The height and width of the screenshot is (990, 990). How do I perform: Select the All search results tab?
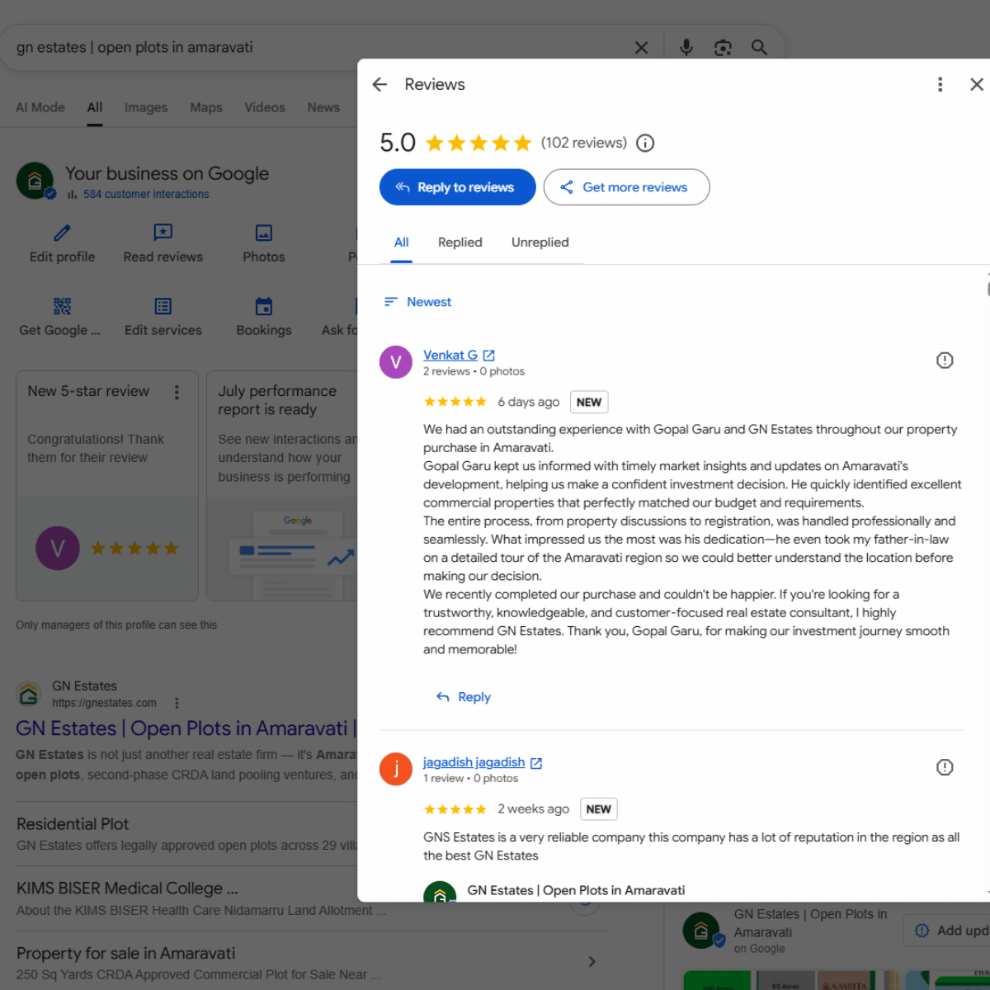click(95, 107)
